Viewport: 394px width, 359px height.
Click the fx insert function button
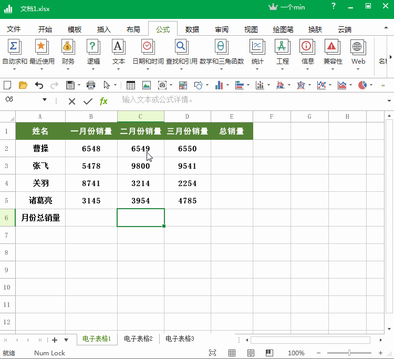[x=104, y=101]
